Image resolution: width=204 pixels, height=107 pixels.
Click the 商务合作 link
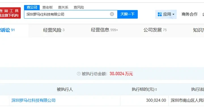190,14
